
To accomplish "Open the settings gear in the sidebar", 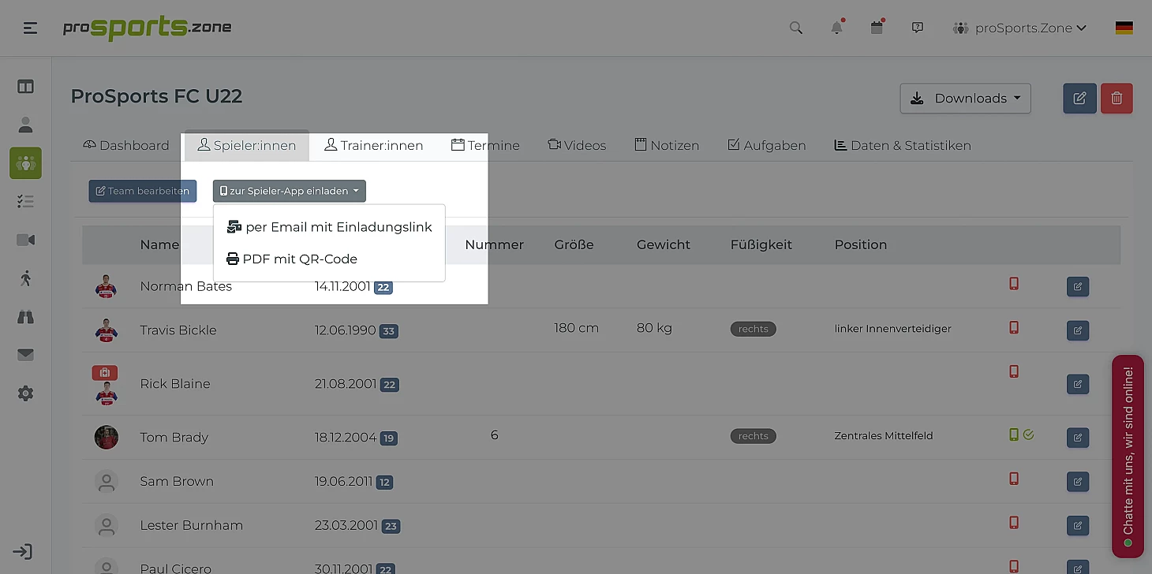I will click(25, 393).
